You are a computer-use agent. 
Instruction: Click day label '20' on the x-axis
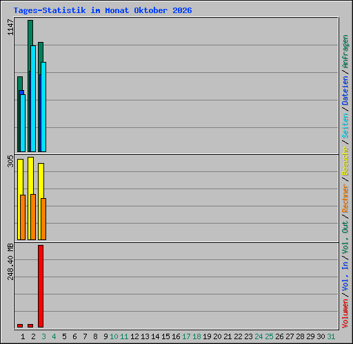[x=217, y=336]
